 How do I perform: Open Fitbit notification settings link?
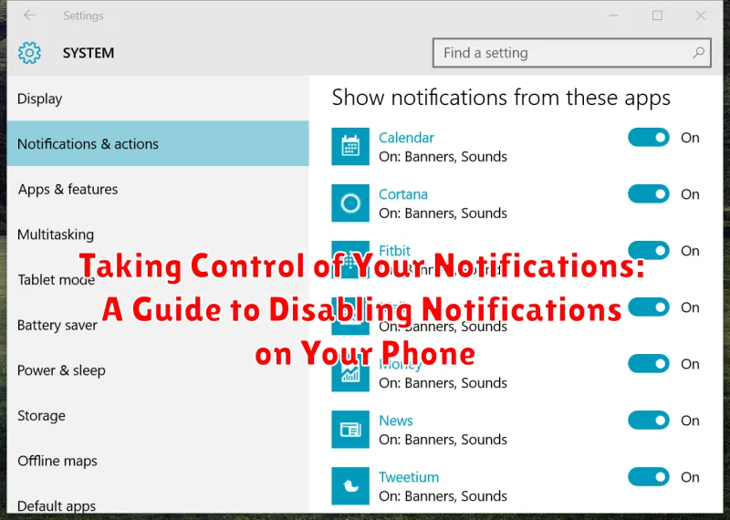pos(394,251)
